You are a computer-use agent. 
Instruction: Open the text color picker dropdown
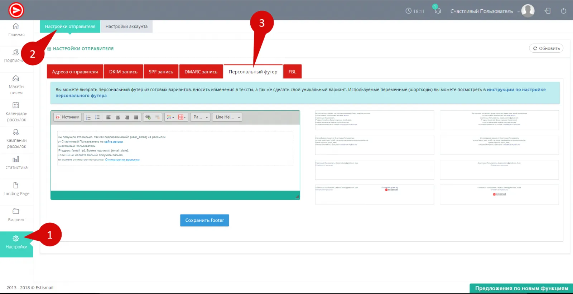(170, 117)
